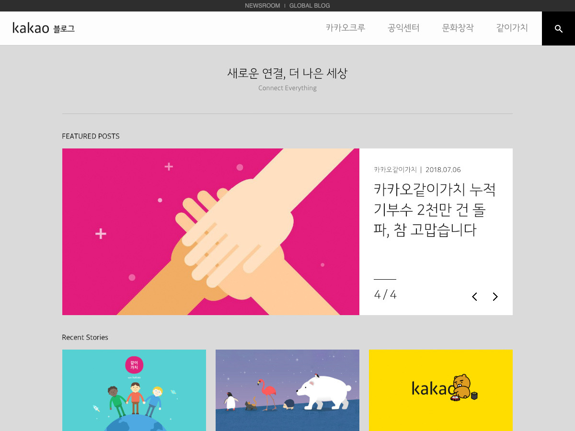The width and height of the screenshot is (575, 431).
Task: Click the kakao logo in header
Action: [31, 28]
